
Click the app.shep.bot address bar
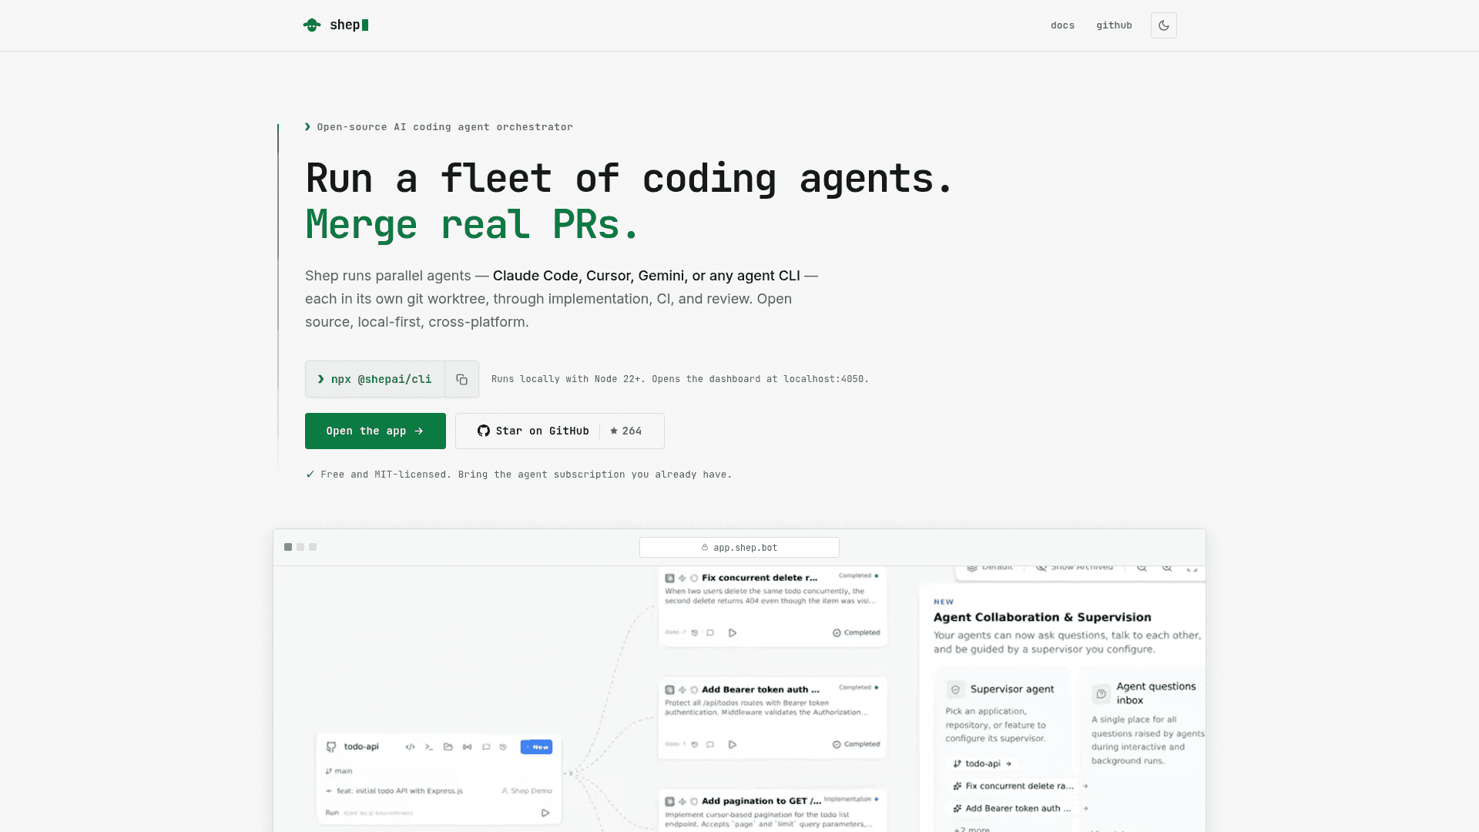point(739,548)
